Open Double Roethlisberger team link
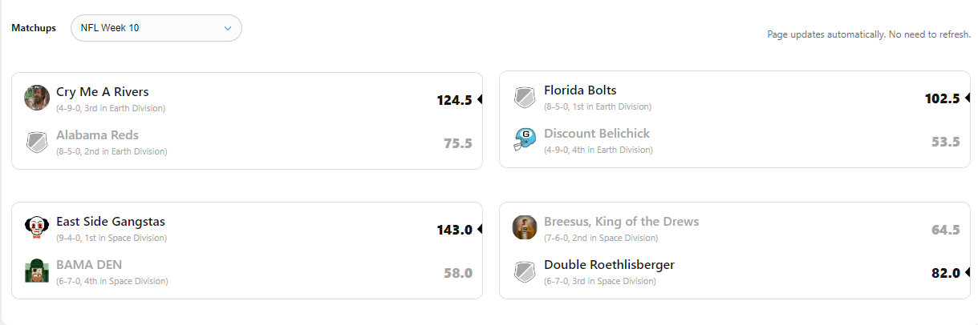Image resolution: width=978 pixels, height=325 pixels. 609,265
